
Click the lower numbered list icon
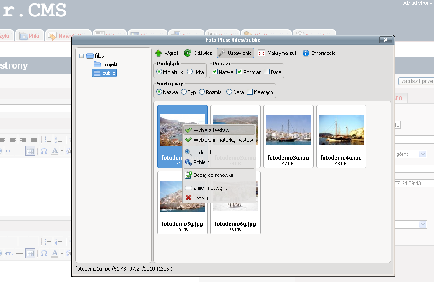pyautogui.click(x=58, y=241)
